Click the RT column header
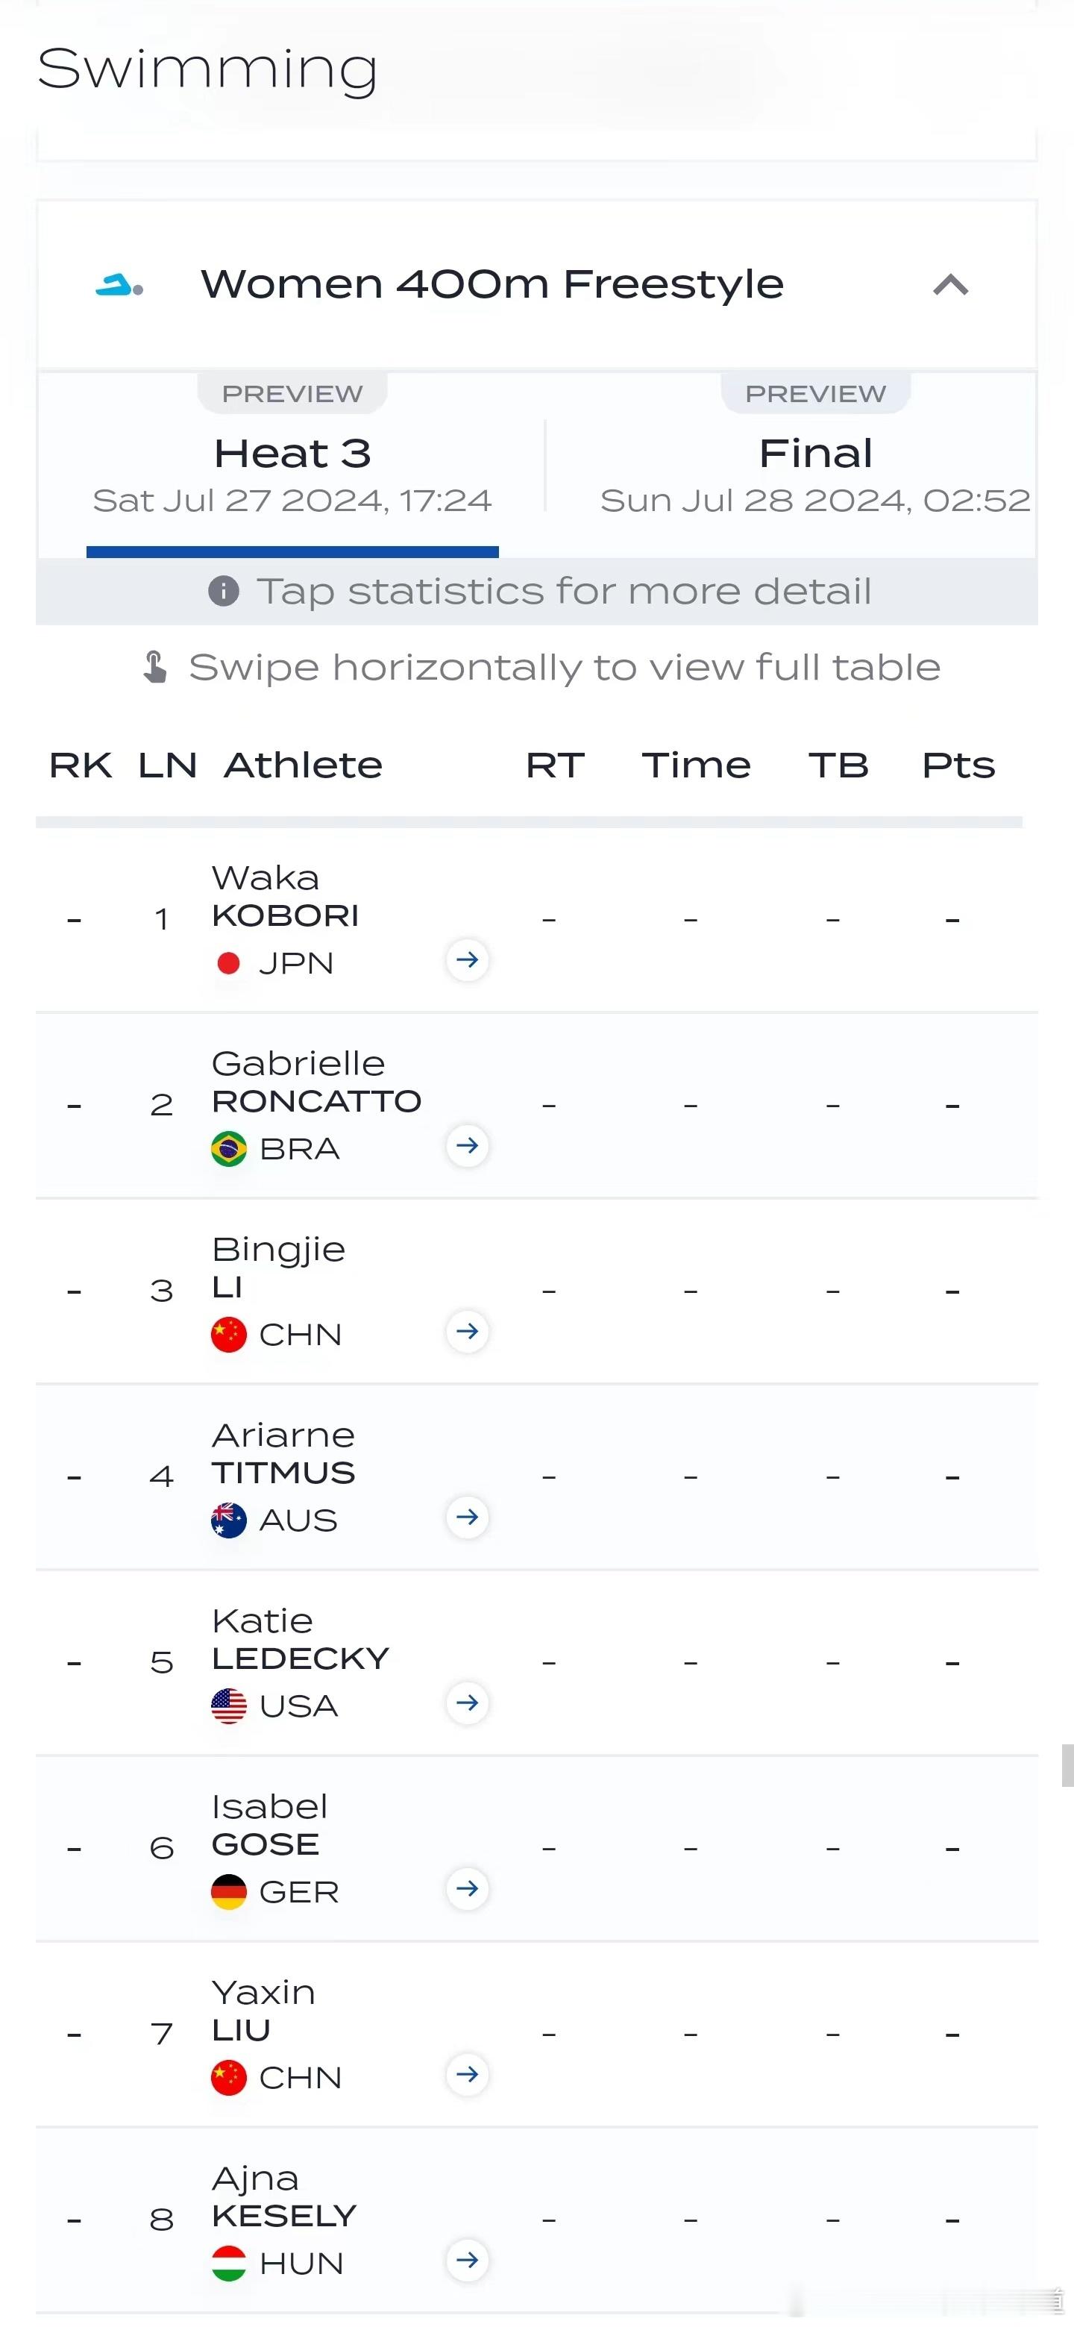The image size is (1074, 2327). click(555, 766)
